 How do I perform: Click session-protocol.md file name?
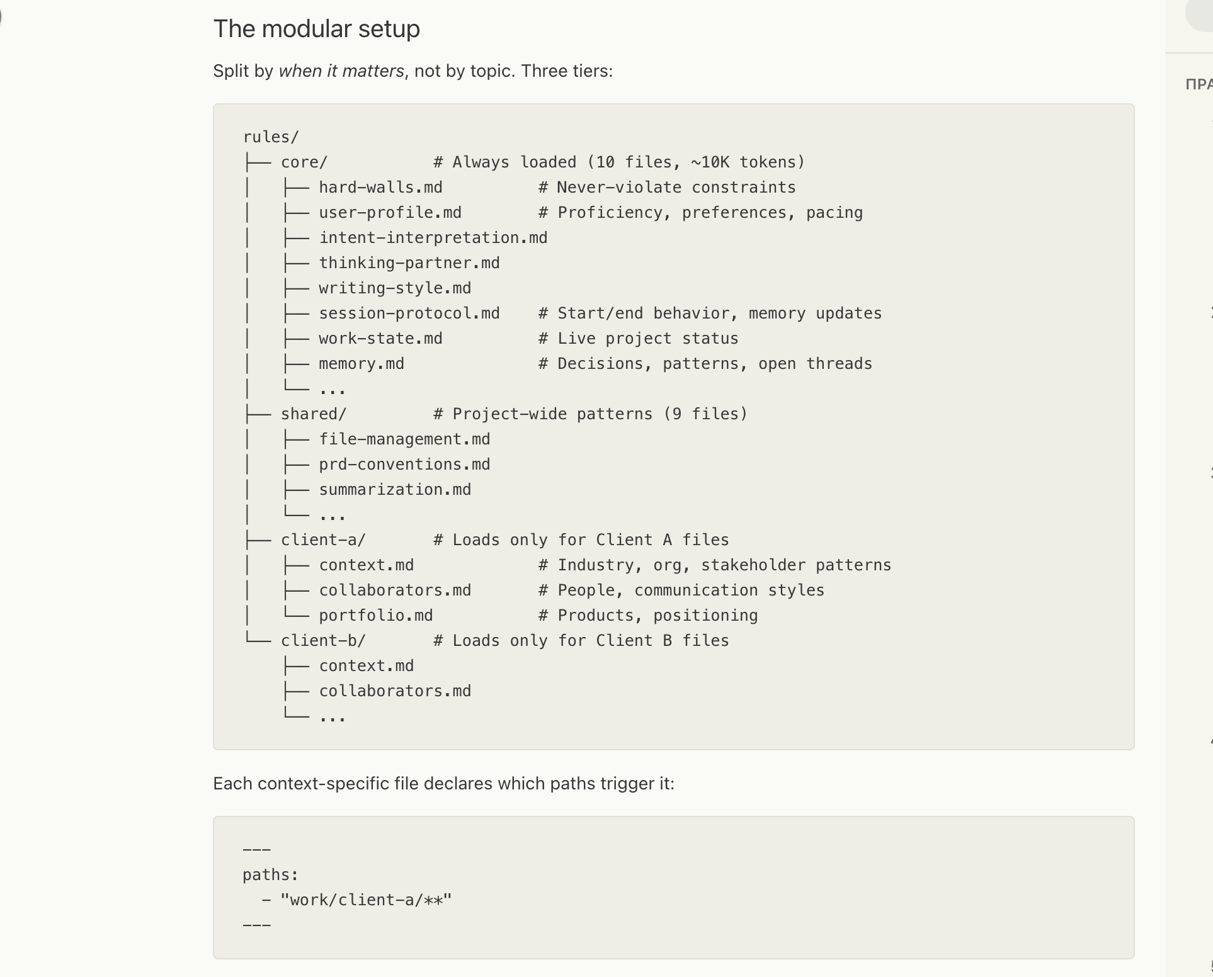tap(409, 313)
